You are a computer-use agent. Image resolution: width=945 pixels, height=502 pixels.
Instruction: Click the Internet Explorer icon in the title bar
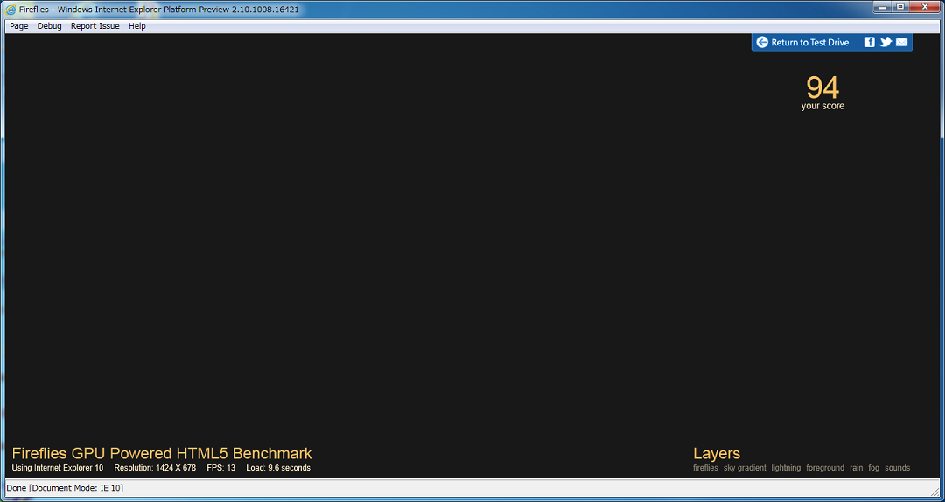pos(10,9)
